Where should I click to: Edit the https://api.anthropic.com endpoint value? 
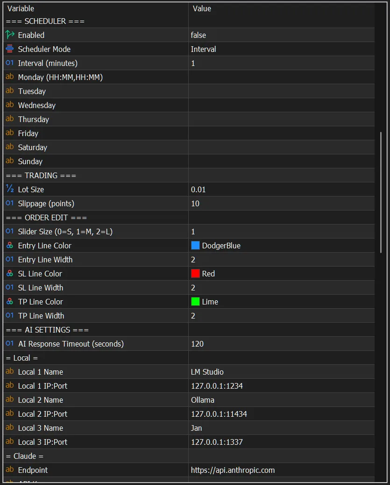(281, 470)
